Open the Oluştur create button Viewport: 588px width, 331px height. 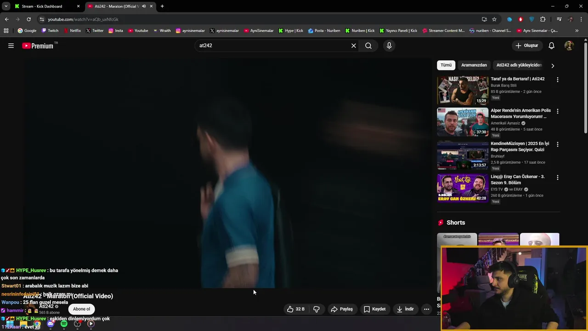(527, 46)
